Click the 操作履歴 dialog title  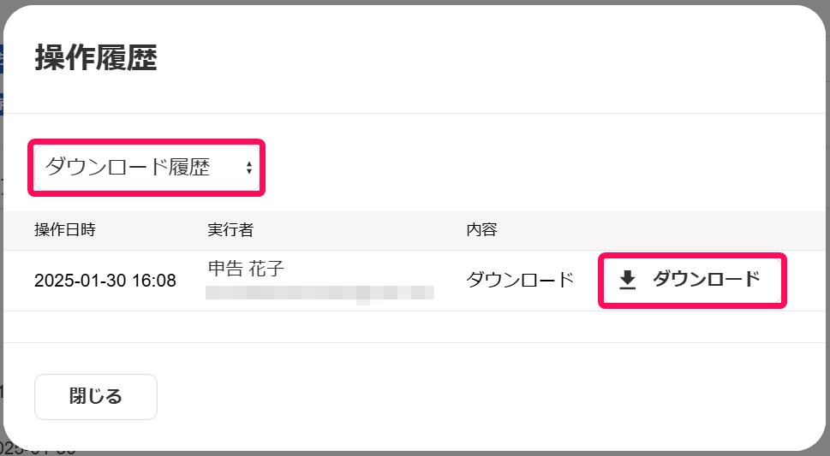[95, 59]
